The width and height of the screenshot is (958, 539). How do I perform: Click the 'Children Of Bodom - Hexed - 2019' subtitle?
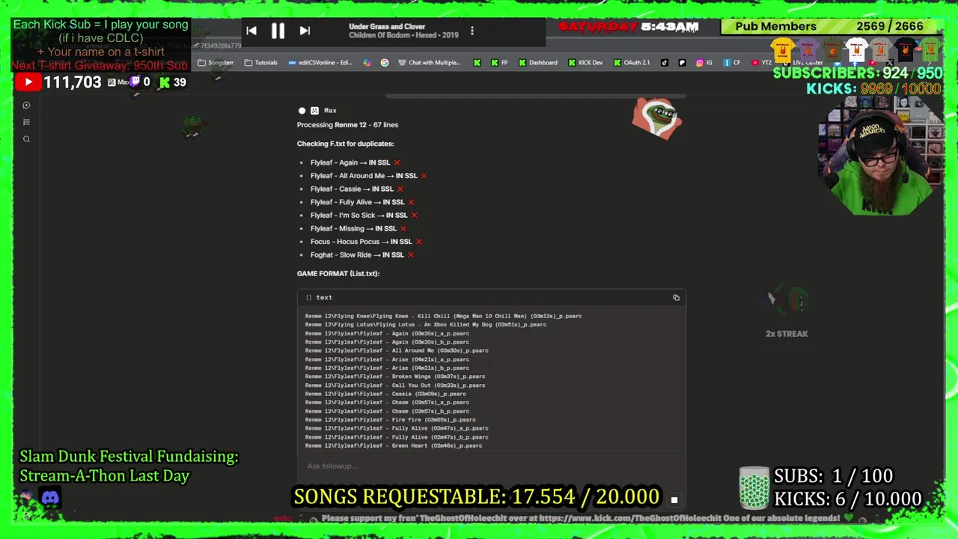coord(403,35)
